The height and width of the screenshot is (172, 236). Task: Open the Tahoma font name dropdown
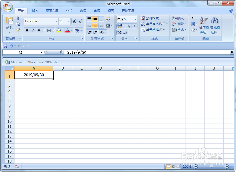click(56, 21)
